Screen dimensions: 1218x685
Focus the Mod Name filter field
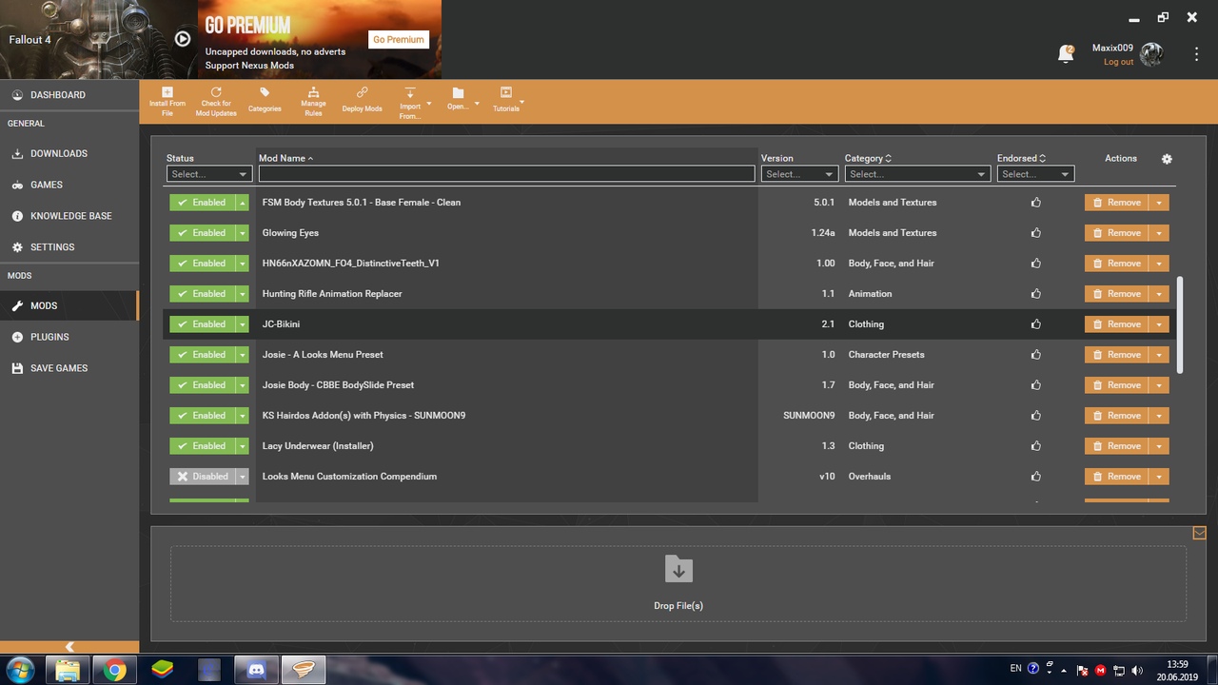point(506,174)
